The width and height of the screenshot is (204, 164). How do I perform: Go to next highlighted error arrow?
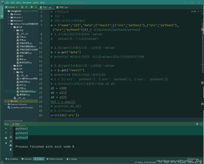(201, 11)
